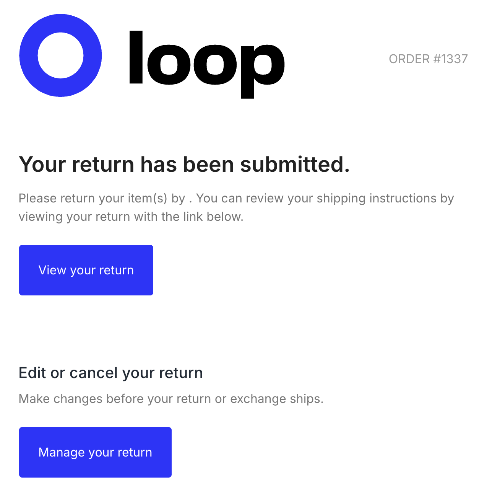Click the white center of the Loop ring

[60, 55]
